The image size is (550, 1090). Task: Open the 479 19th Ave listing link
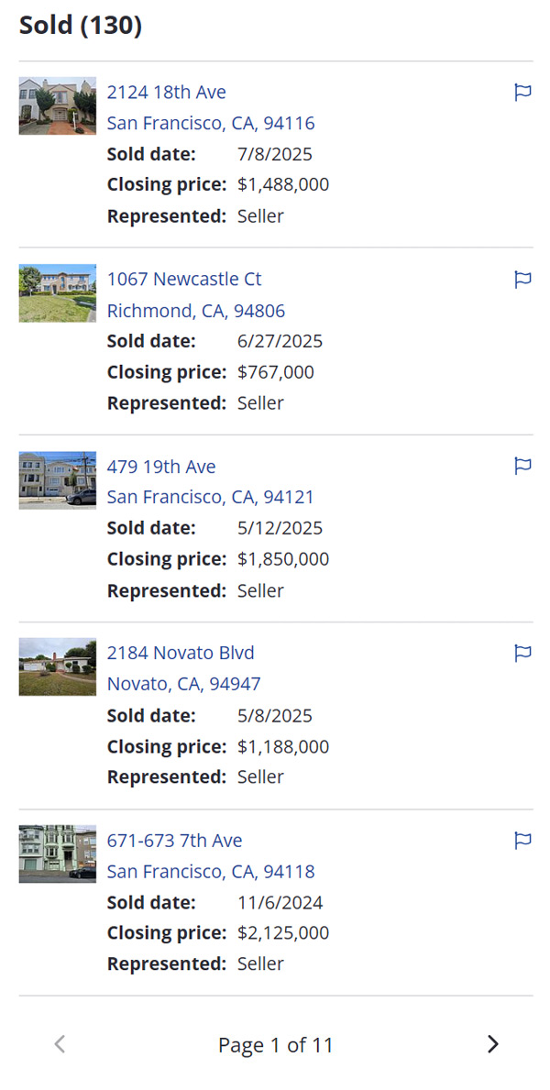[x=161, y=467]
